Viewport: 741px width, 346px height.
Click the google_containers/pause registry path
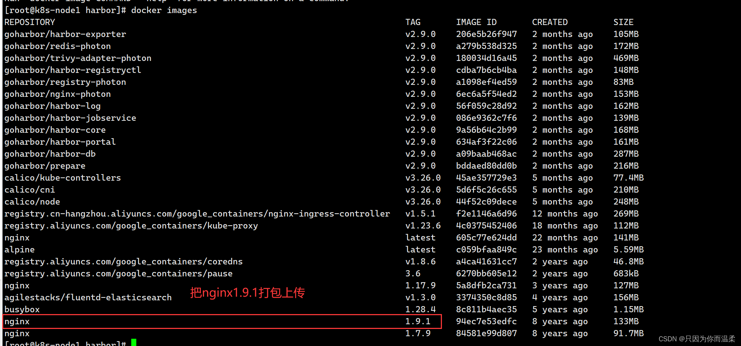119,274
